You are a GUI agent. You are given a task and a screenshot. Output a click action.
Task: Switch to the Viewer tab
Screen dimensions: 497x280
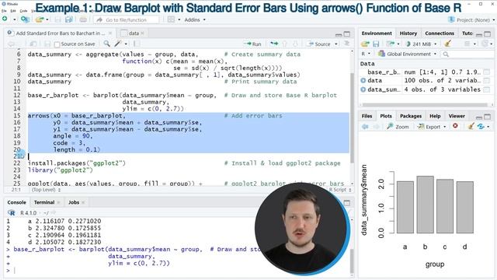pyautogui.click(x=457, y=116)
